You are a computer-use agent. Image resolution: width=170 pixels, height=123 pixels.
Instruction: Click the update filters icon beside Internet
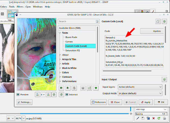pos(61,94)
